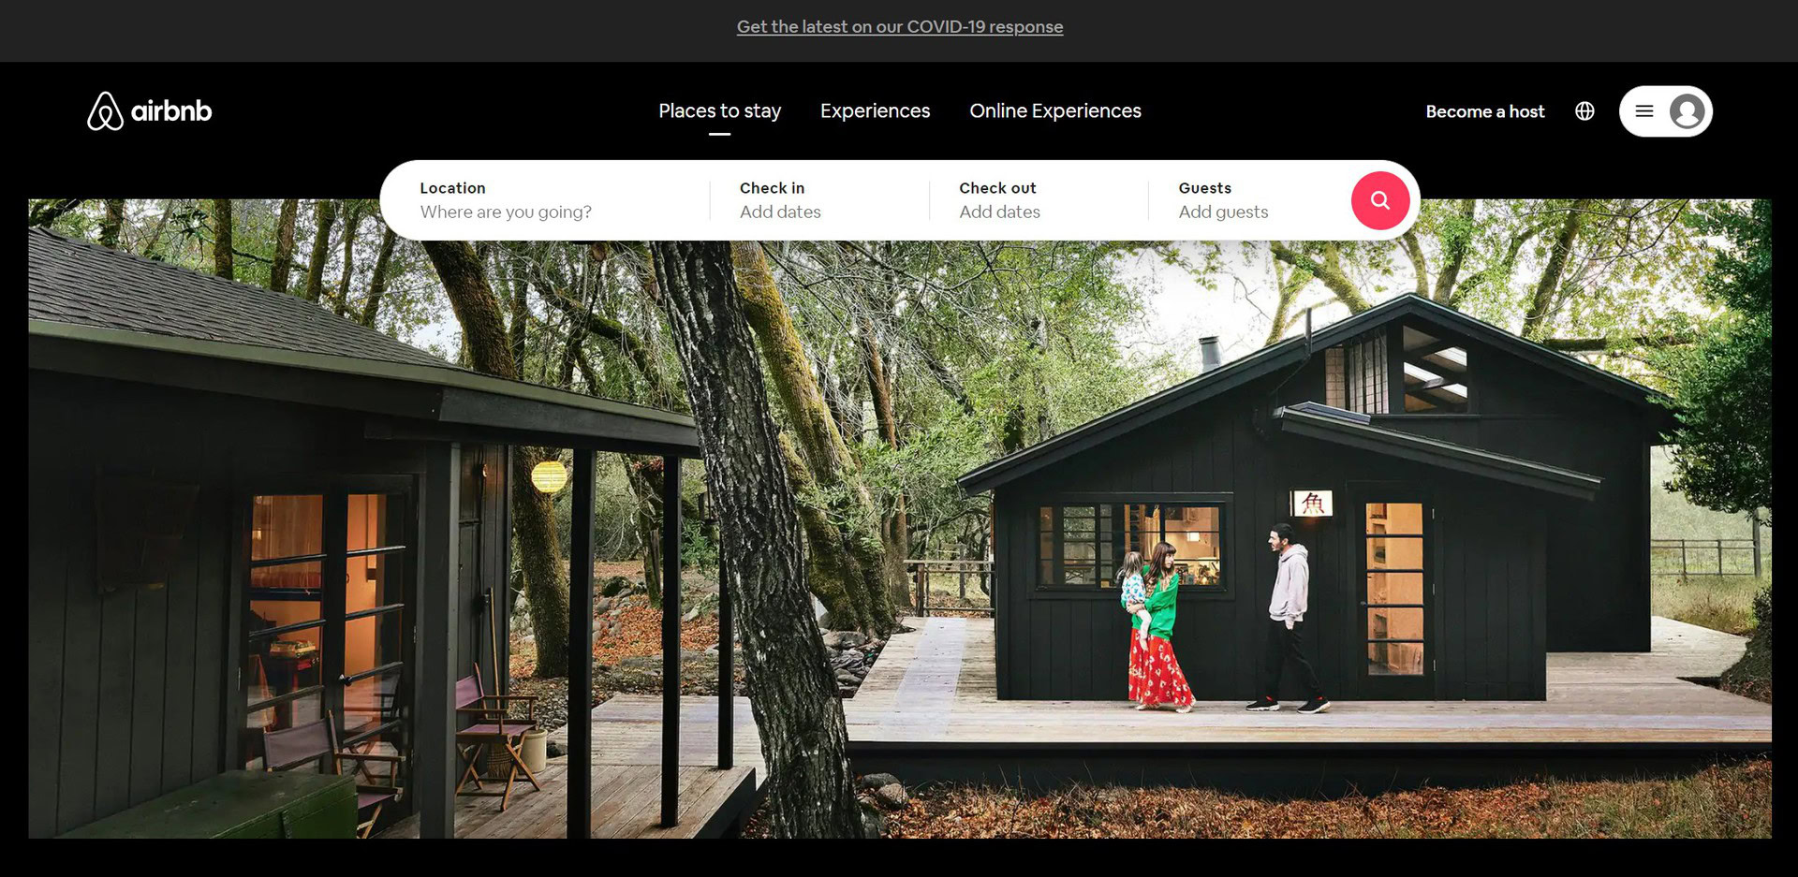Screen dimensions: 1798x877
Task: Open the globe language selector
Action: click(1584, 111)
